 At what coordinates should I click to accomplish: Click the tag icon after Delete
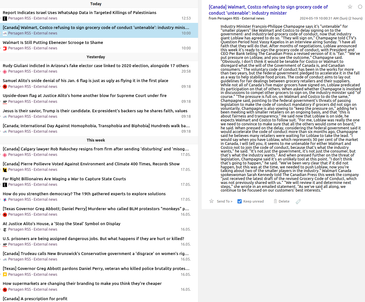298,202
